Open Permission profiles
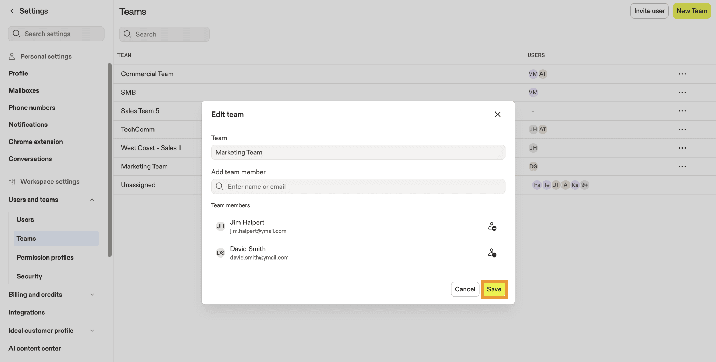 pyautogui.click(x=45, y=258)
